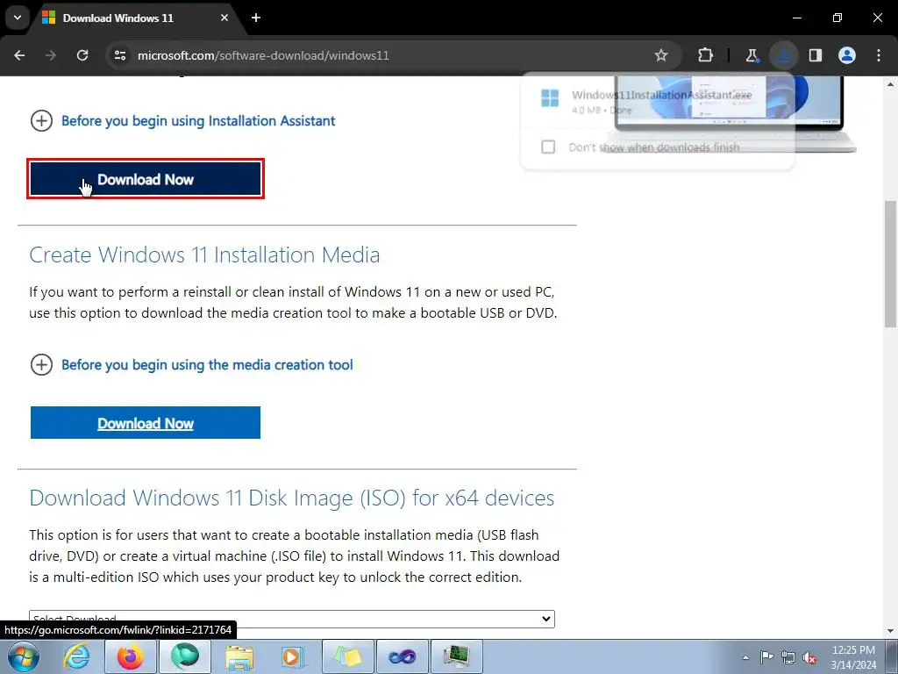This screenshot has width=898, height=674.
Task: Reload the Download Windows 11 page
Action: pos(82,55)
